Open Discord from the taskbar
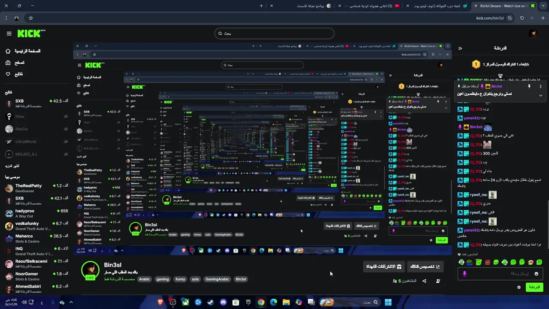This screenshot has height=309, width=549. [x=223, y=302]
